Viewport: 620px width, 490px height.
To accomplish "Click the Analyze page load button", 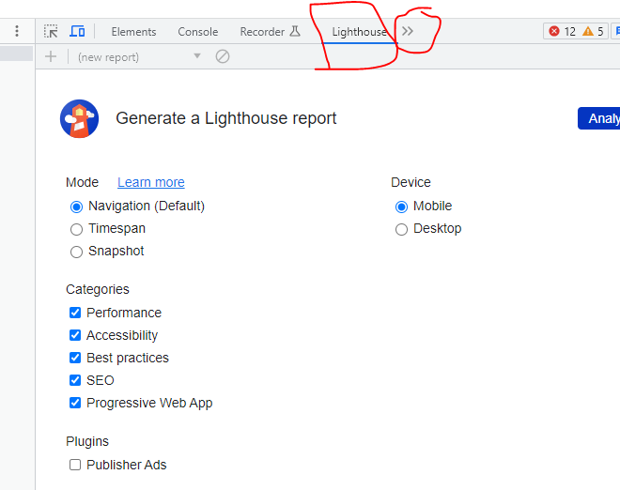I will (x=599, y=118).
